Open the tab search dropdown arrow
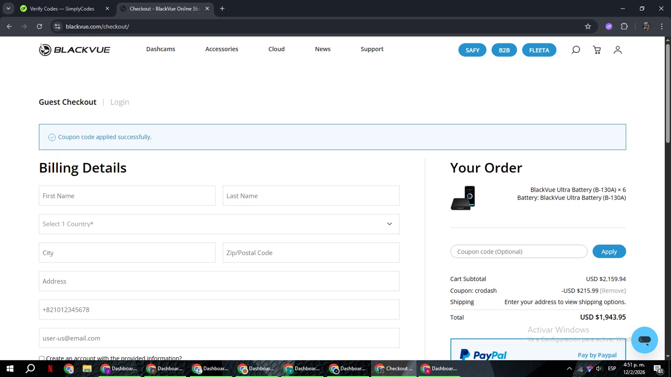 tap(8, 8)
